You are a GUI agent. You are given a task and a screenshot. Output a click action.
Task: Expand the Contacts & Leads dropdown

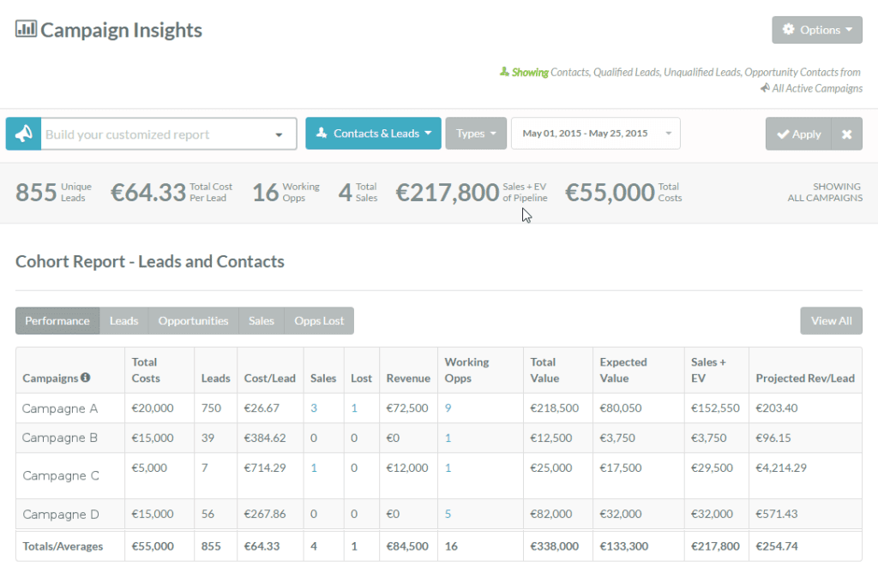click(x=373, y=134)
